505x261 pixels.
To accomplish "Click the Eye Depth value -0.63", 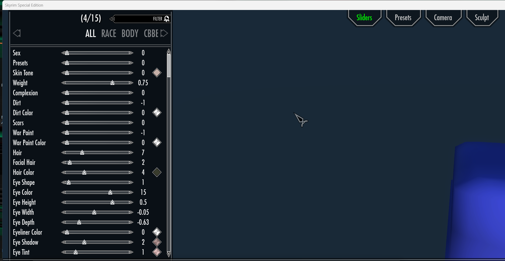I will click(143, 222).
